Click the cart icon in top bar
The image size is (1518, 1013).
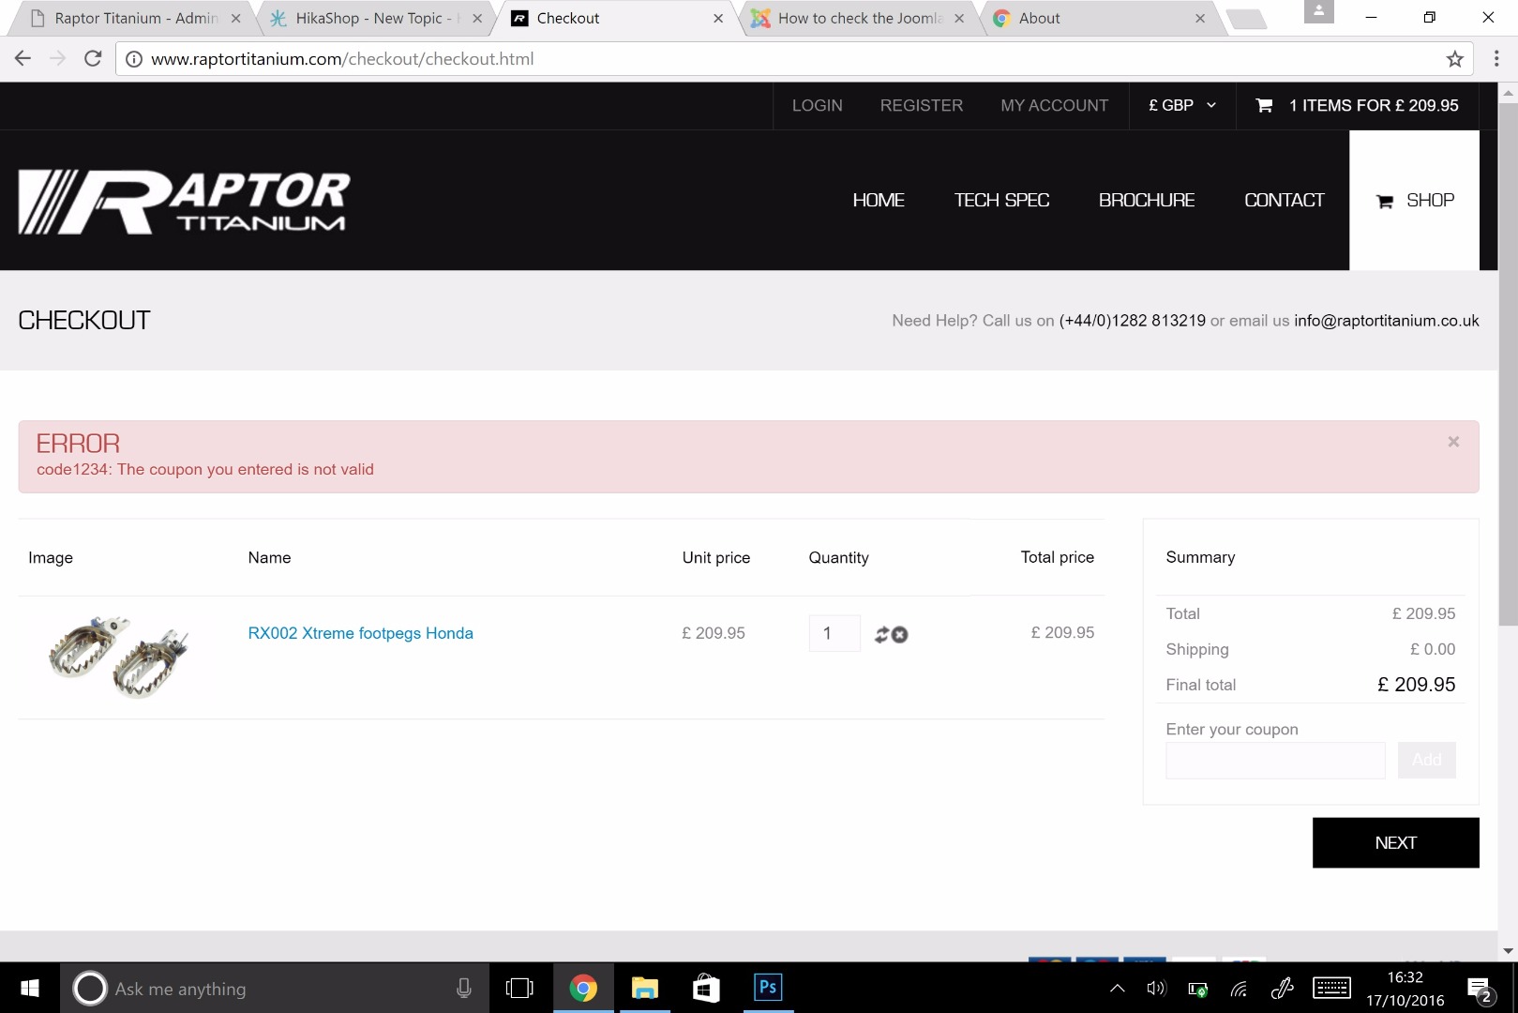(x=1264, y=105)
